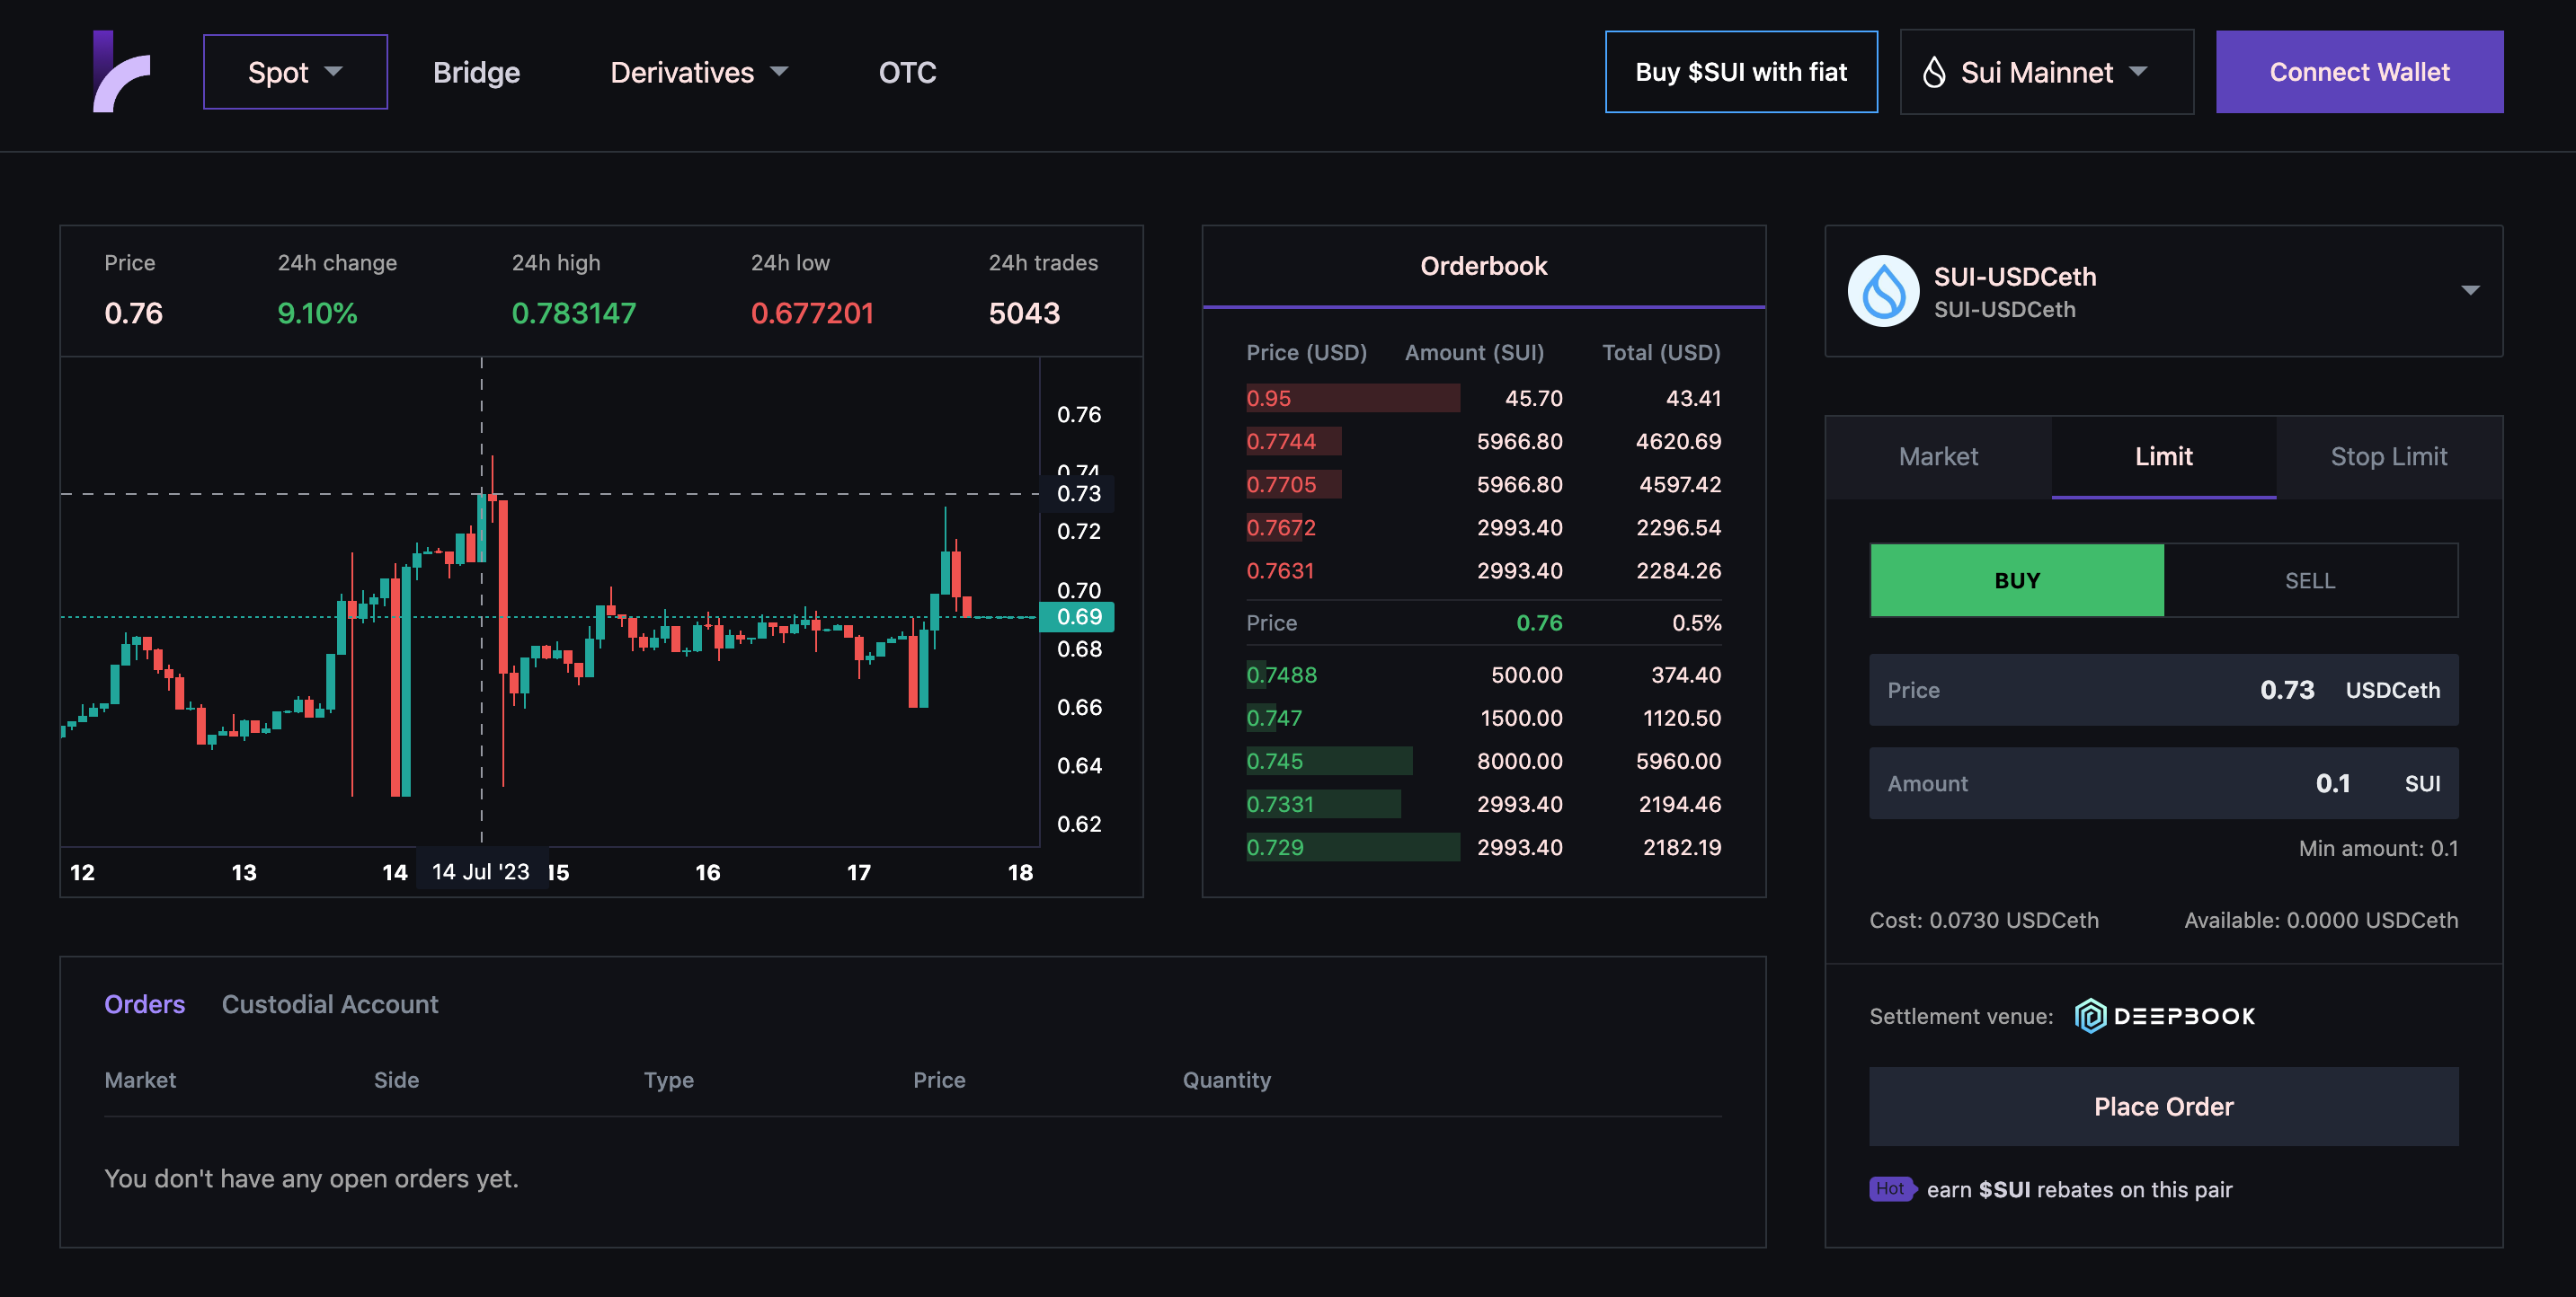Click the SUI token avatar icon
The image size is (2576, 1297).
1882,291
